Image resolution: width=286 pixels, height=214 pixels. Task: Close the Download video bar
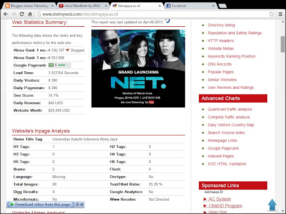[82, 204]
